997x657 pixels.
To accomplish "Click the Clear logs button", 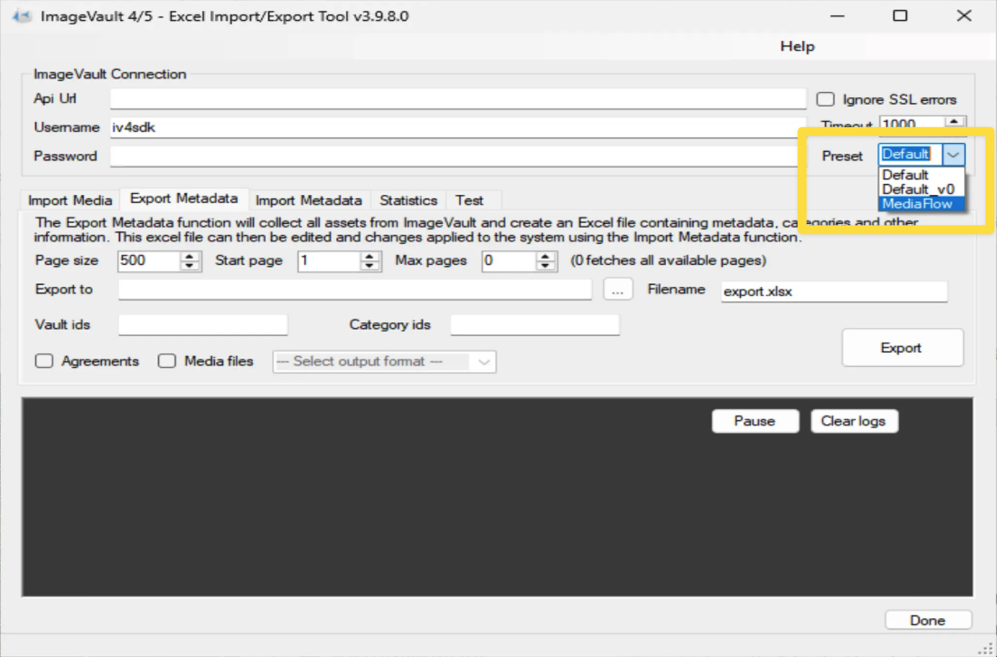I will click(x=853, y=421).
